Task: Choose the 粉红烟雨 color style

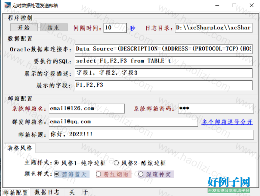Action: (x=114, y=174)
